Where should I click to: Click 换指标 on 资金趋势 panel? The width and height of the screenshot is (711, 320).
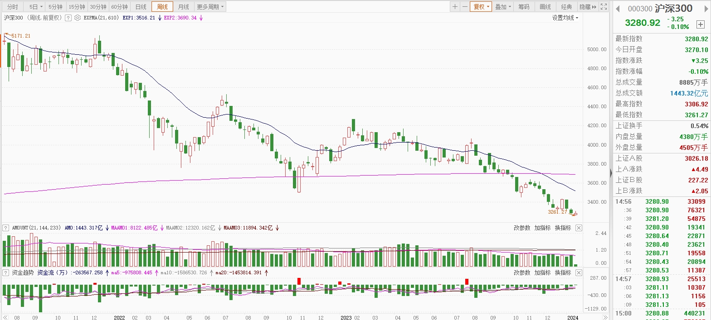563,272
